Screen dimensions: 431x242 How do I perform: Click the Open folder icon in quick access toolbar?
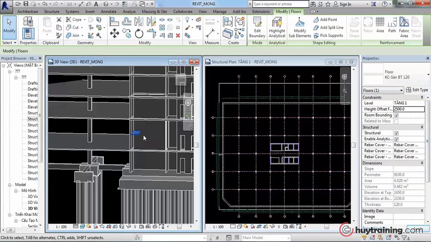point(18,4)
